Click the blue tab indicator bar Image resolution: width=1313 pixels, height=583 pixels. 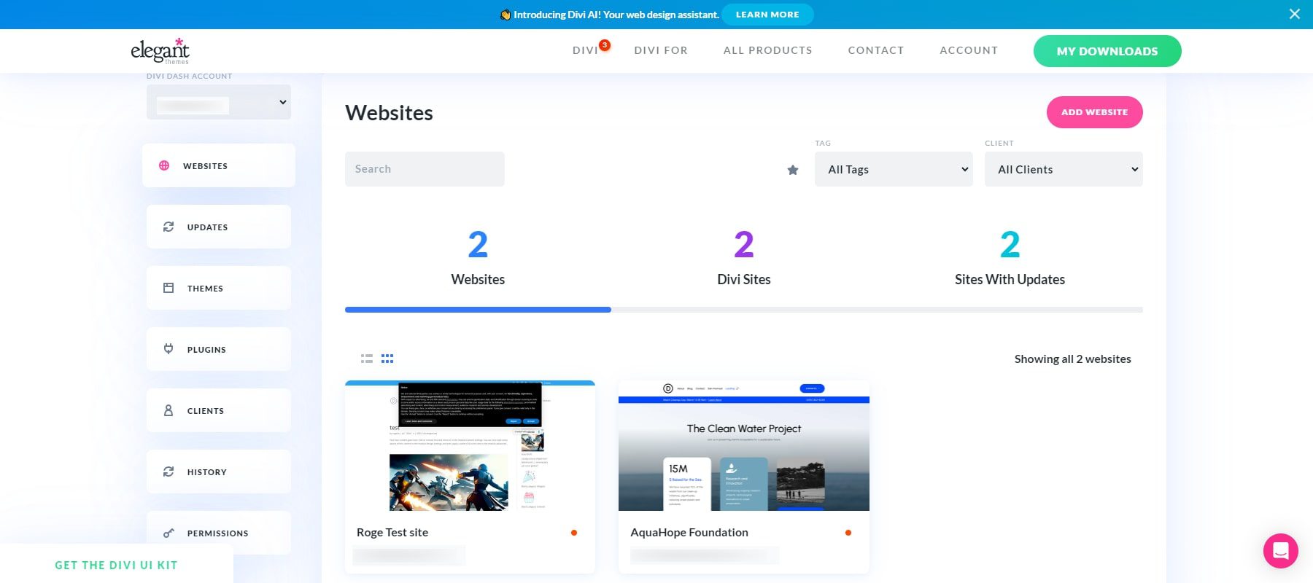pyautogui.click(x=478, y=310)
